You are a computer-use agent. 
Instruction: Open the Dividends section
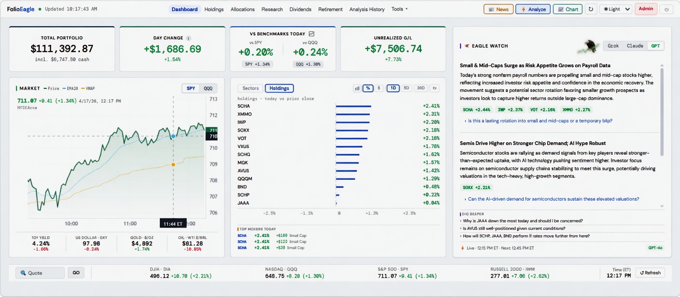coord(300,9)
